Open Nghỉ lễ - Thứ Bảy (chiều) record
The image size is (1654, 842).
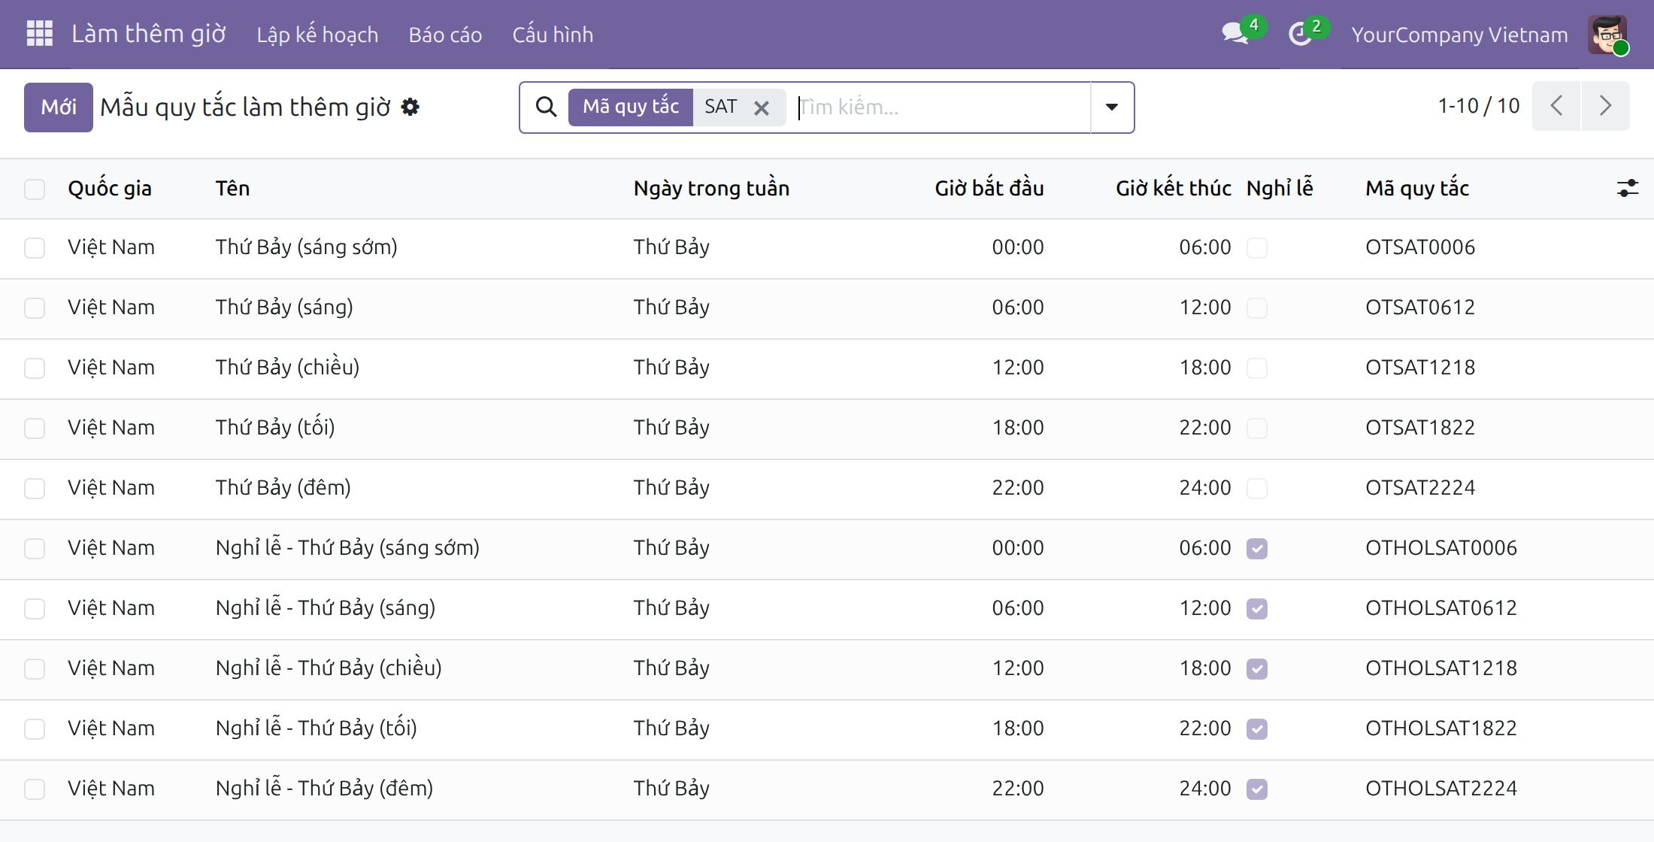(x=329, y=668)
